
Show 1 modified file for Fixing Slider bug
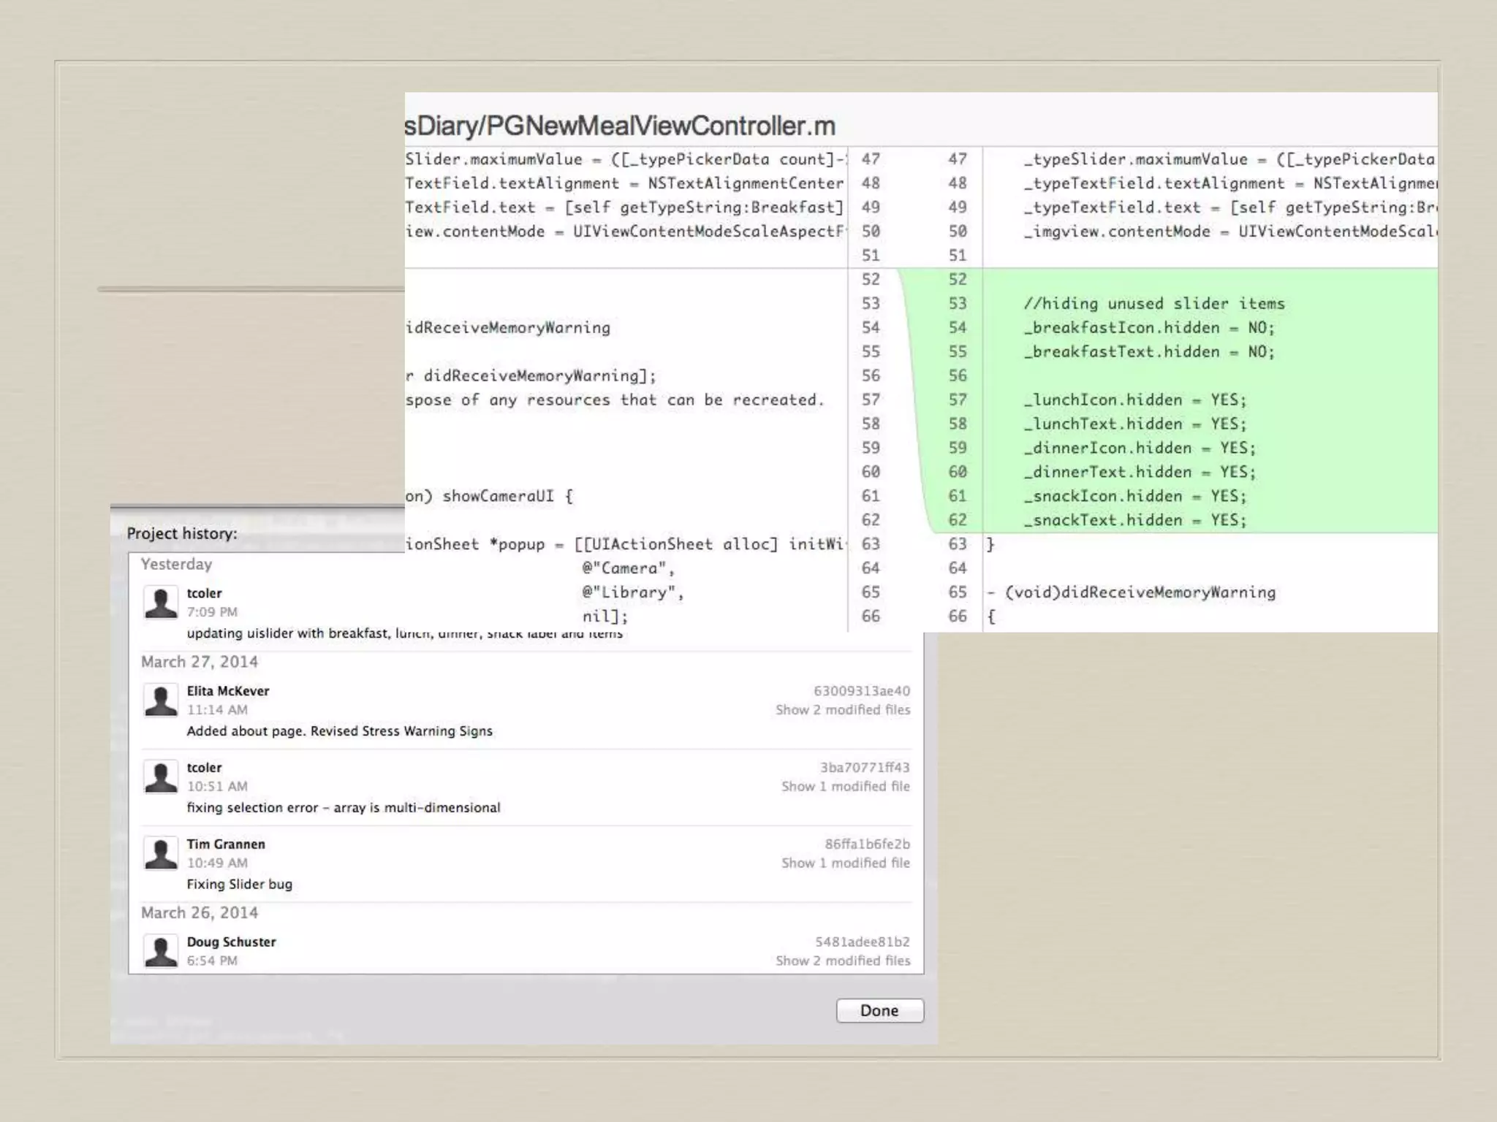845,863
